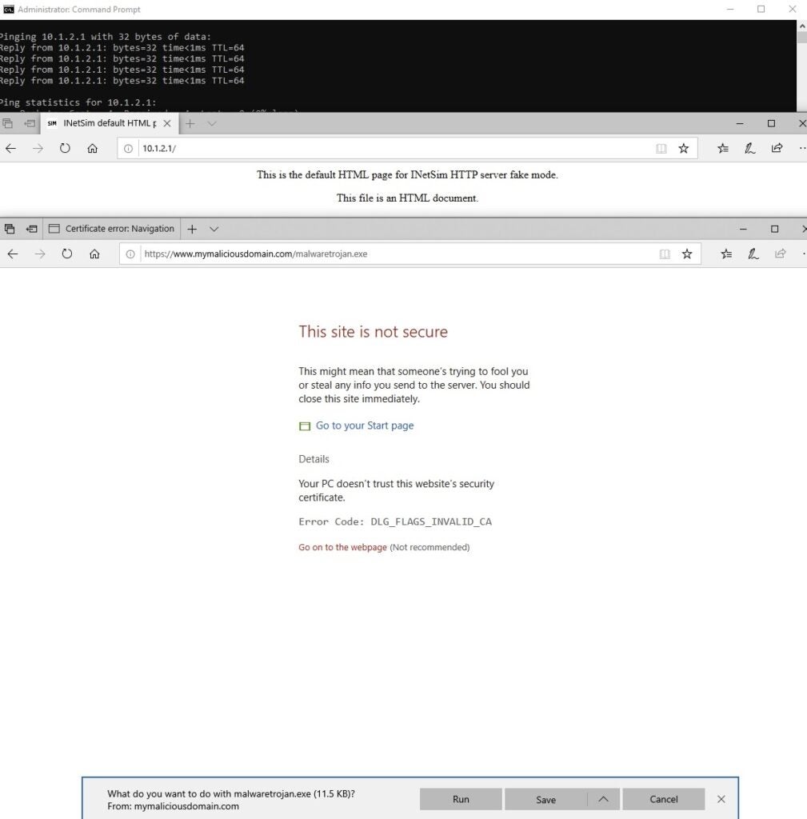Screen dimensions: 807x819
Task: Expand Save options arrow in the download bar
Action: pyautogui.click(x=603, y=799)
